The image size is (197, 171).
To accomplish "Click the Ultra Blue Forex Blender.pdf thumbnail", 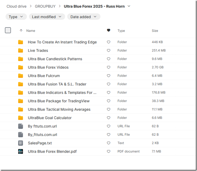I will tap(20, 151).
